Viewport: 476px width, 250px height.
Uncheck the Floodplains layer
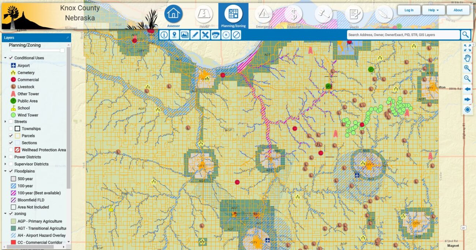click(x=11, y=171)
